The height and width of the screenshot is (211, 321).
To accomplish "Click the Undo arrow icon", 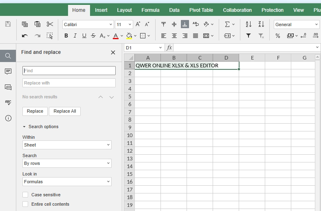I will point(25,36).
